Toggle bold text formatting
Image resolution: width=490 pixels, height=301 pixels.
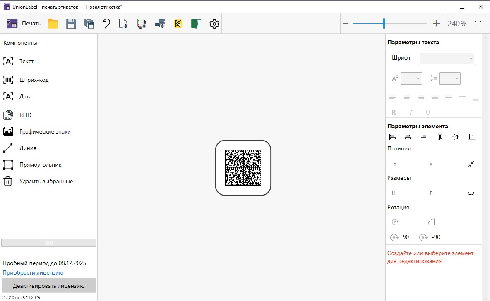394,112
